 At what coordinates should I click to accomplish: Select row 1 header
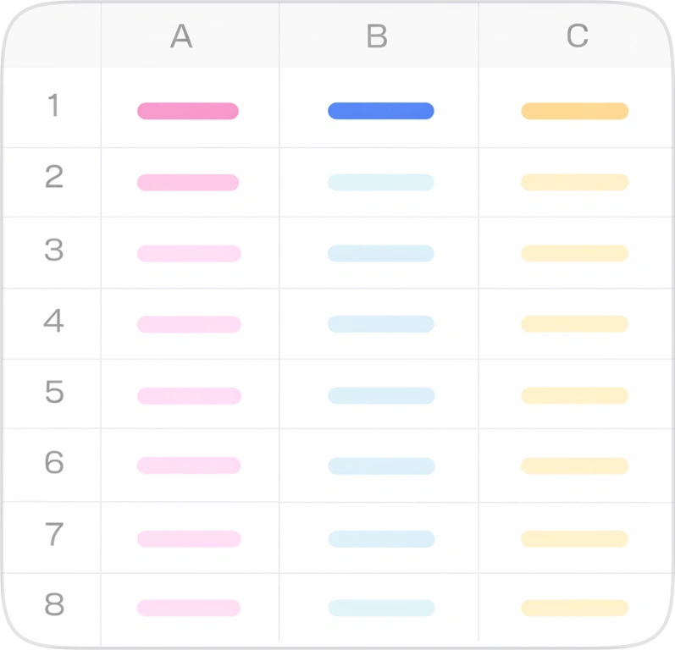[53, 107]
